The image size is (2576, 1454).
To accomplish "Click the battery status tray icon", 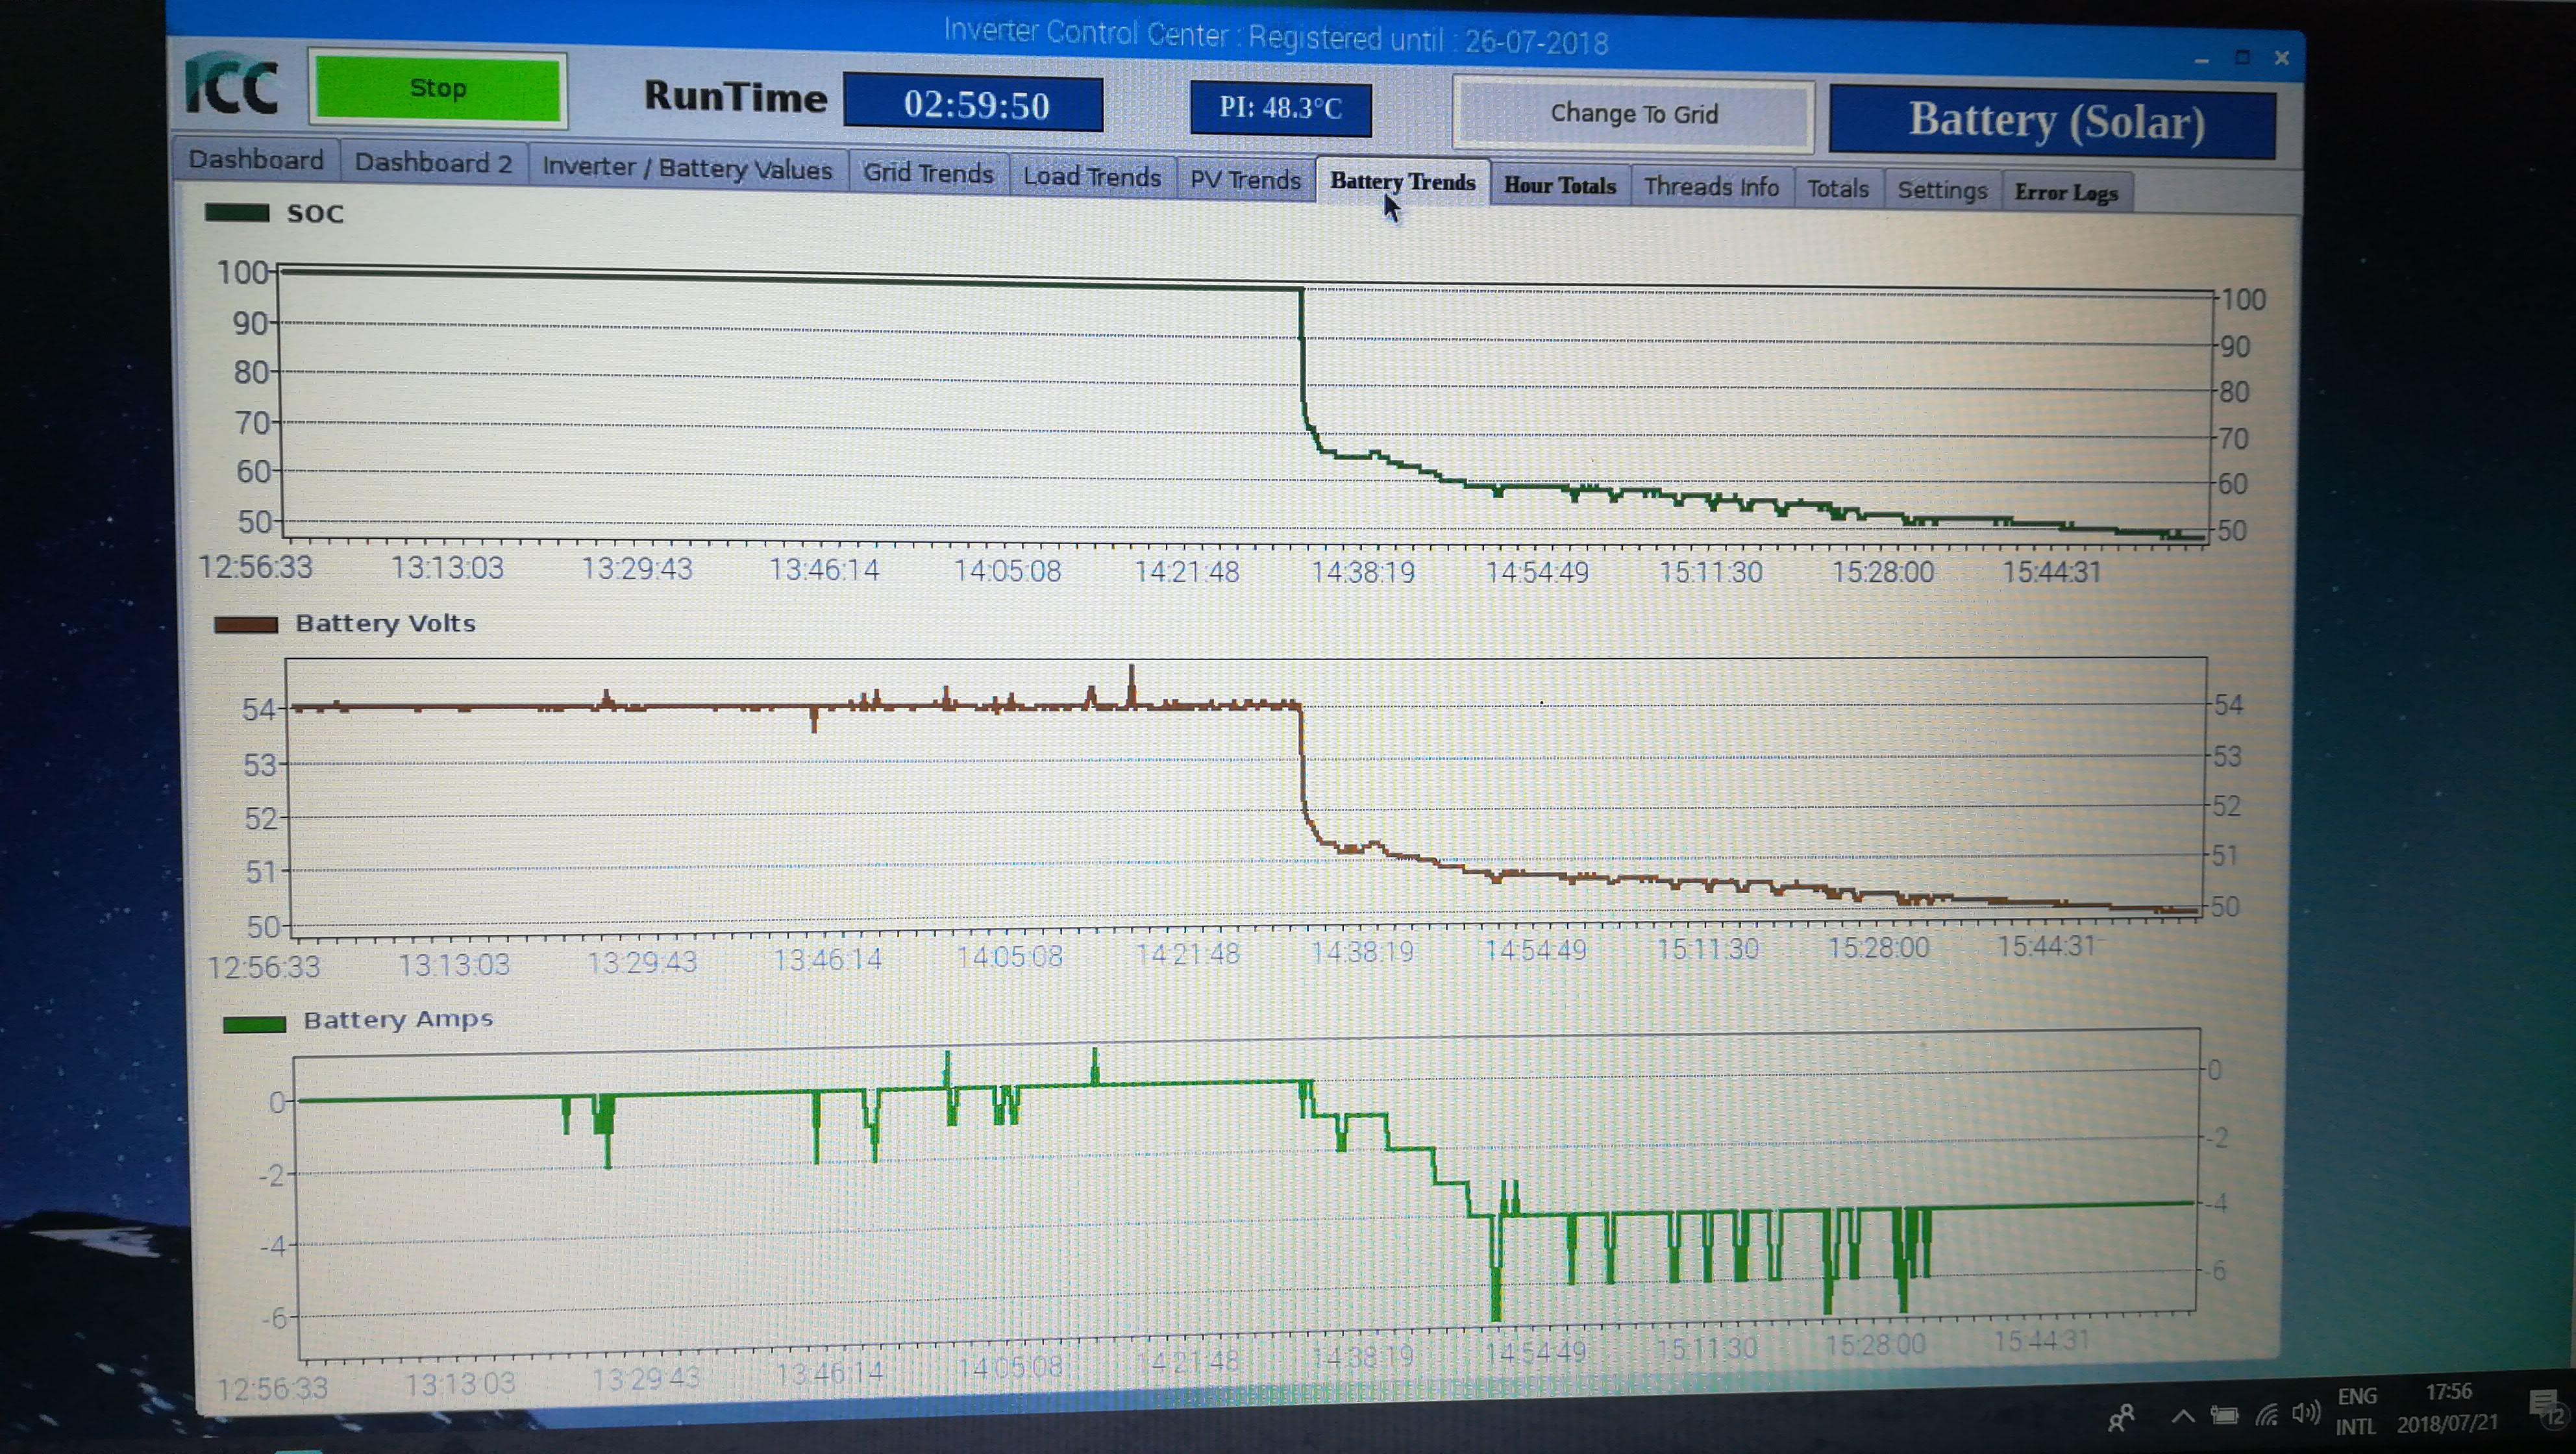I will [x=2224, y=1415].
